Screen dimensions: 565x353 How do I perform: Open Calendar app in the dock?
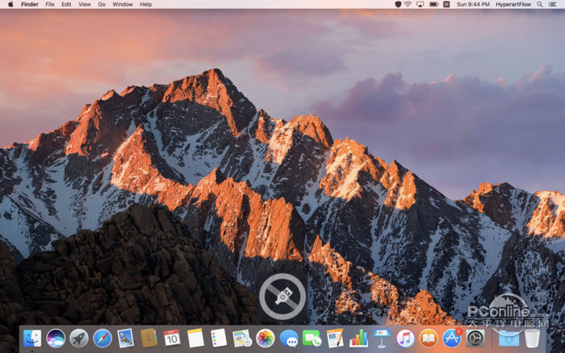[172, 338]
